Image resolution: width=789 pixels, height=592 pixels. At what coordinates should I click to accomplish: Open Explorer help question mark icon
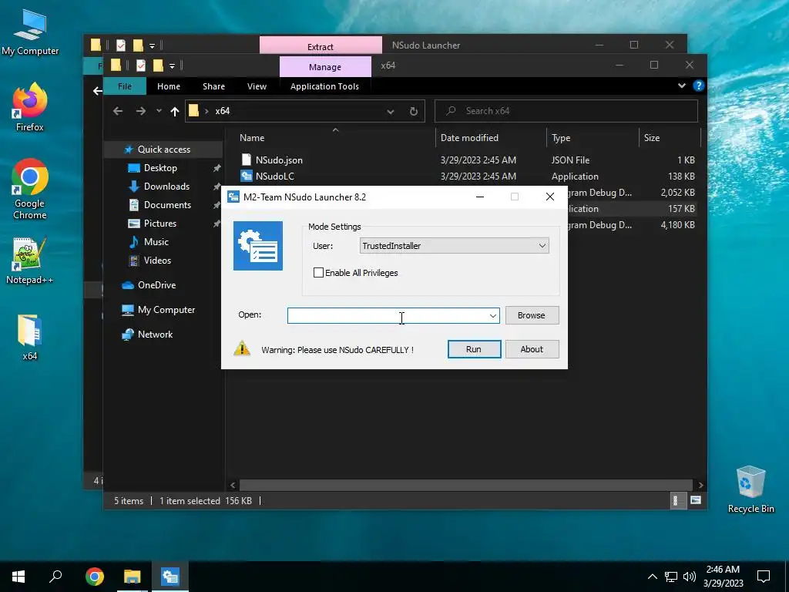pyautogui.click(x=698, y=86)
